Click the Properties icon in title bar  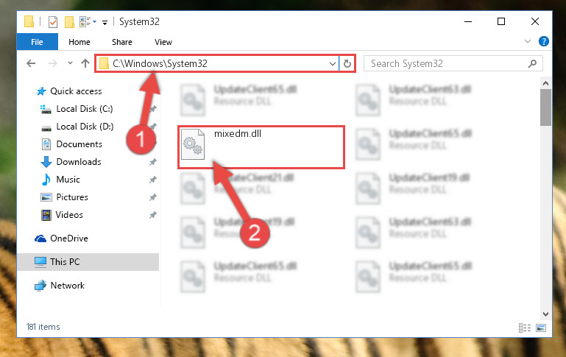pyautogui.click(x=53, y=21)
